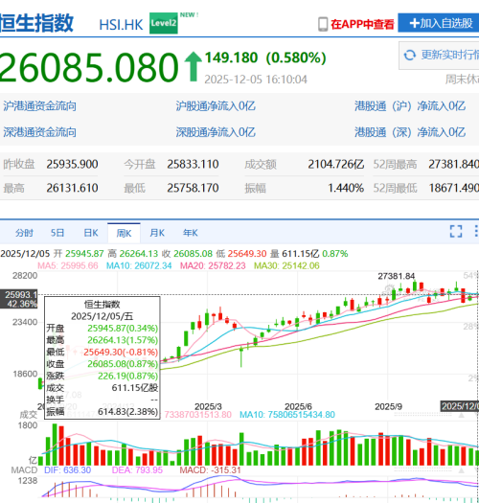Open the fullscreen chart icon
Image resolution: width=479 pixels, height=503 pixels.
[x=456, y=231]
